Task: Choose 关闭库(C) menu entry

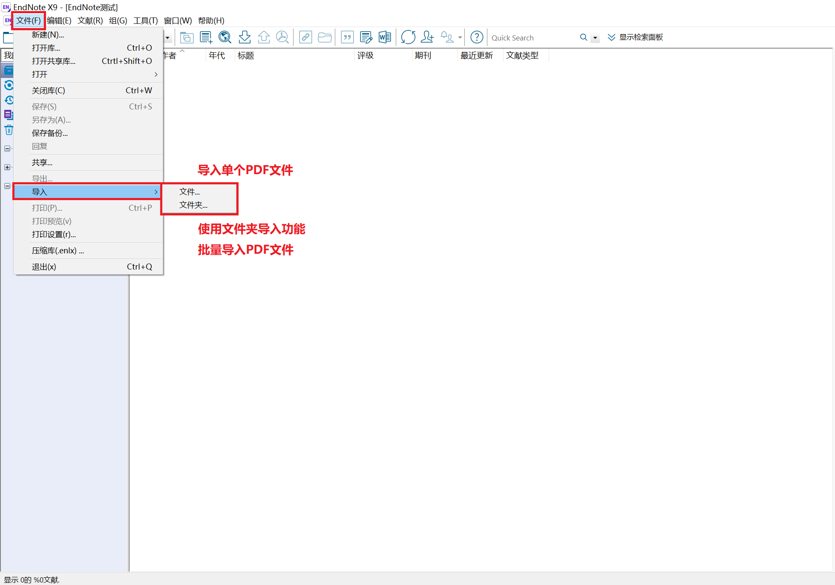Action: [88, 91]
